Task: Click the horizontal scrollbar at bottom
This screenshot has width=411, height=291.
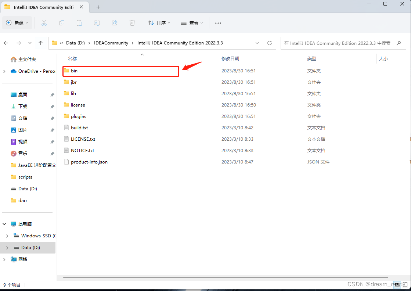Action: [x=226, y=277]
